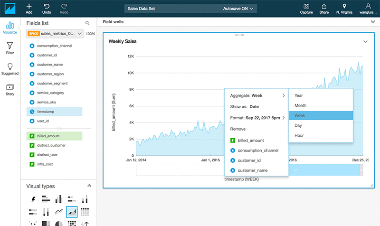
Task: Open the Weekly Sales visual menu chevron
Action: point(365,42)
